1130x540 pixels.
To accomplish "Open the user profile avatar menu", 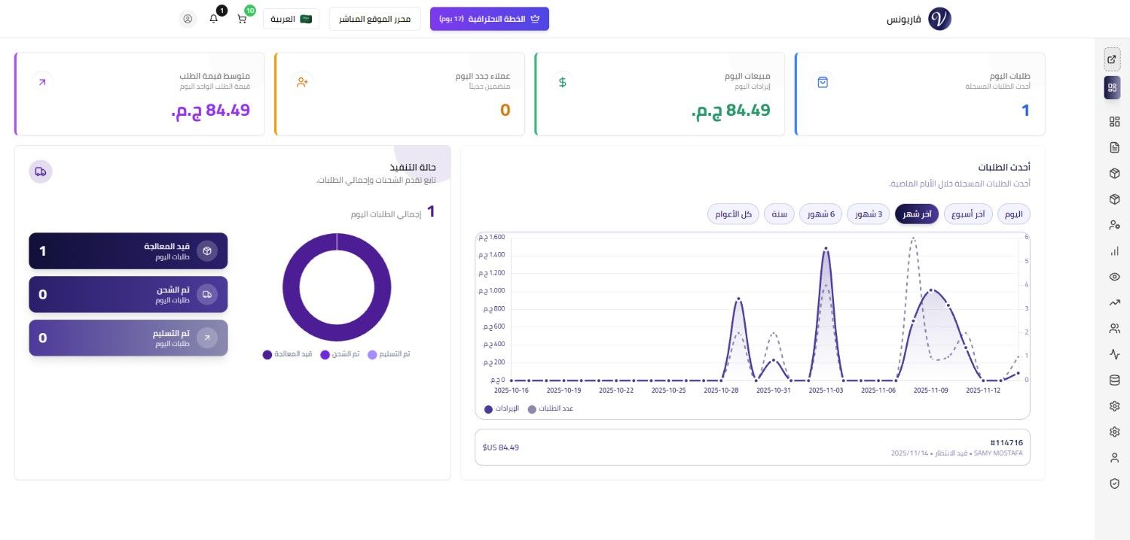I will (187, 19).
